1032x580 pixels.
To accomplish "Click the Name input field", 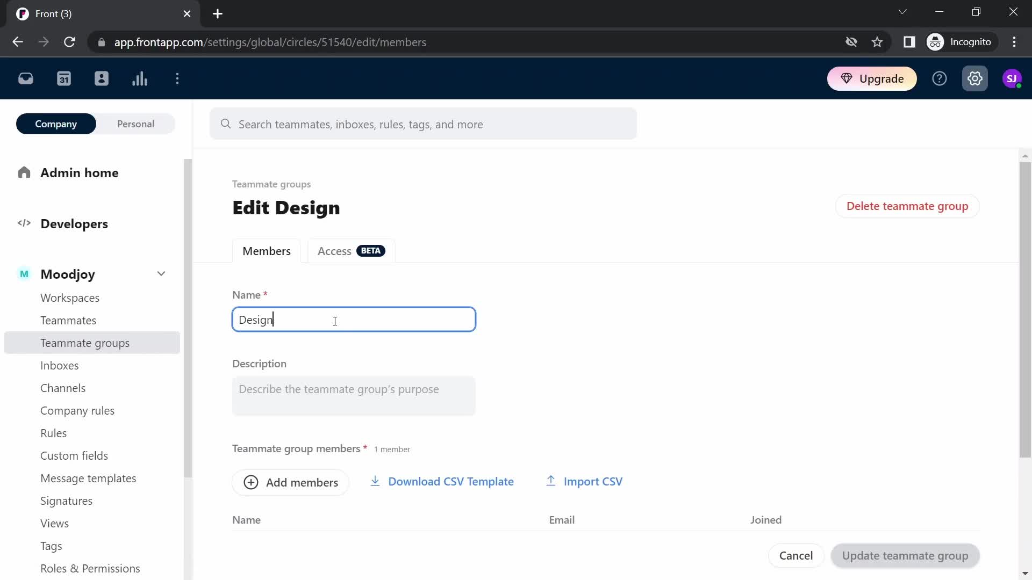I will coord(354,320).
